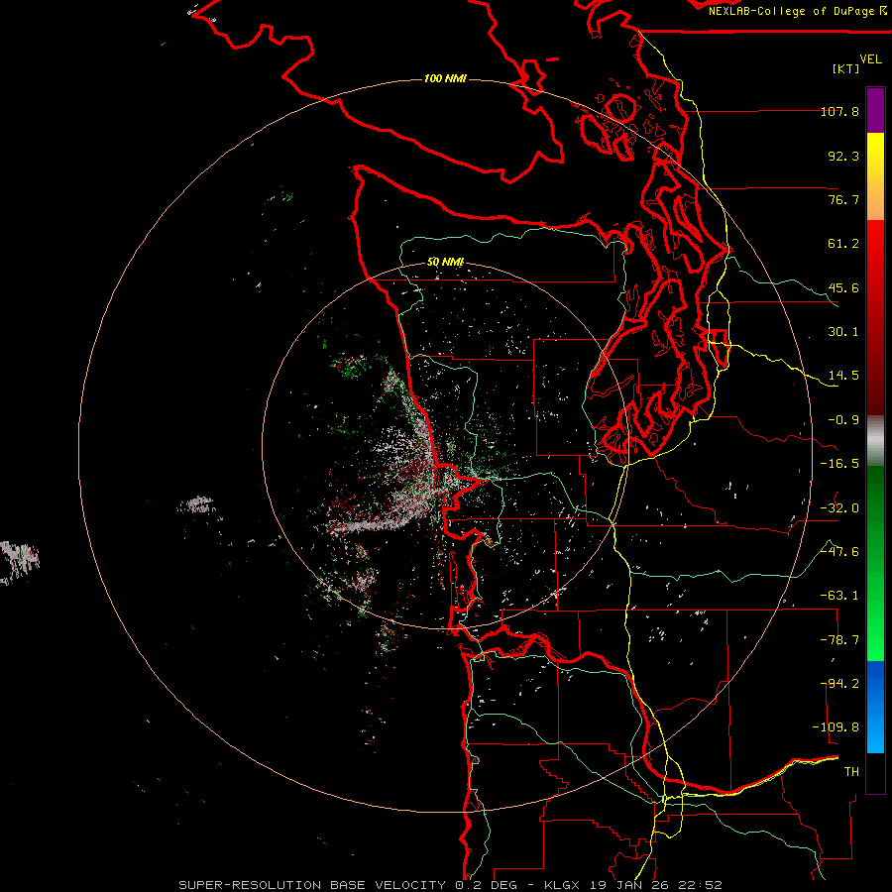The image size is (892, 892).
Task: Click the 30.1 velocity scale value
Action: click(843, 332)
